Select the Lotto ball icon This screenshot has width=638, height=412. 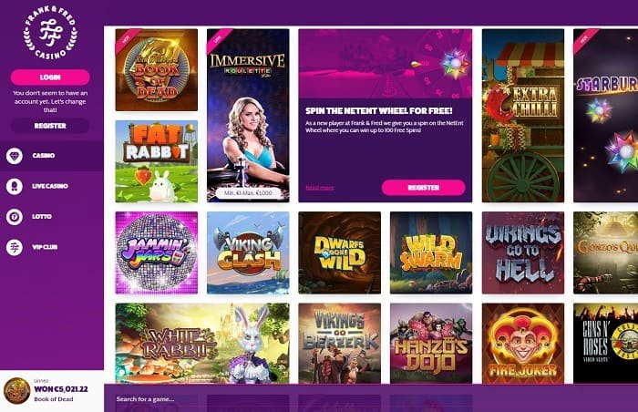point(15,217)
